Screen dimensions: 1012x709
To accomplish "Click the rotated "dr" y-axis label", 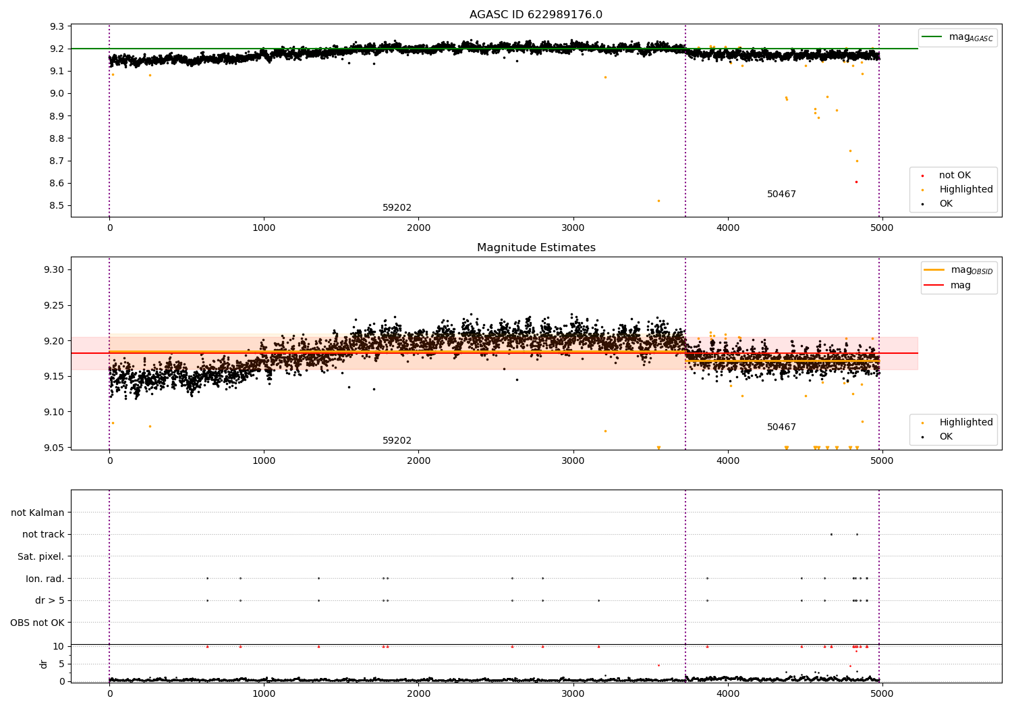I will pyautogui.click(x=44, y=664).
